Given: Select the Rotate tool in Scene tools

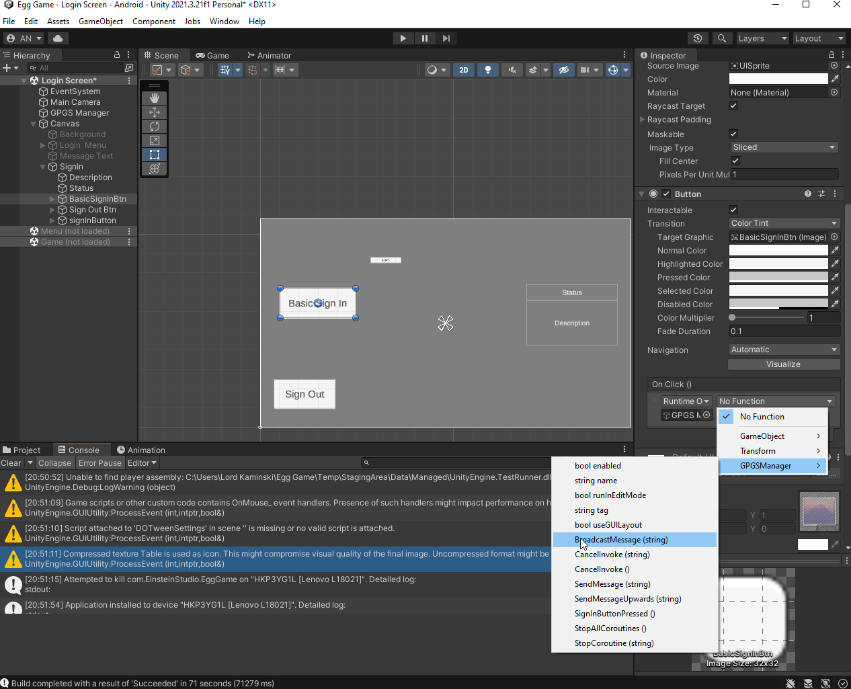Looking at the screenshot, I should 154,126.
